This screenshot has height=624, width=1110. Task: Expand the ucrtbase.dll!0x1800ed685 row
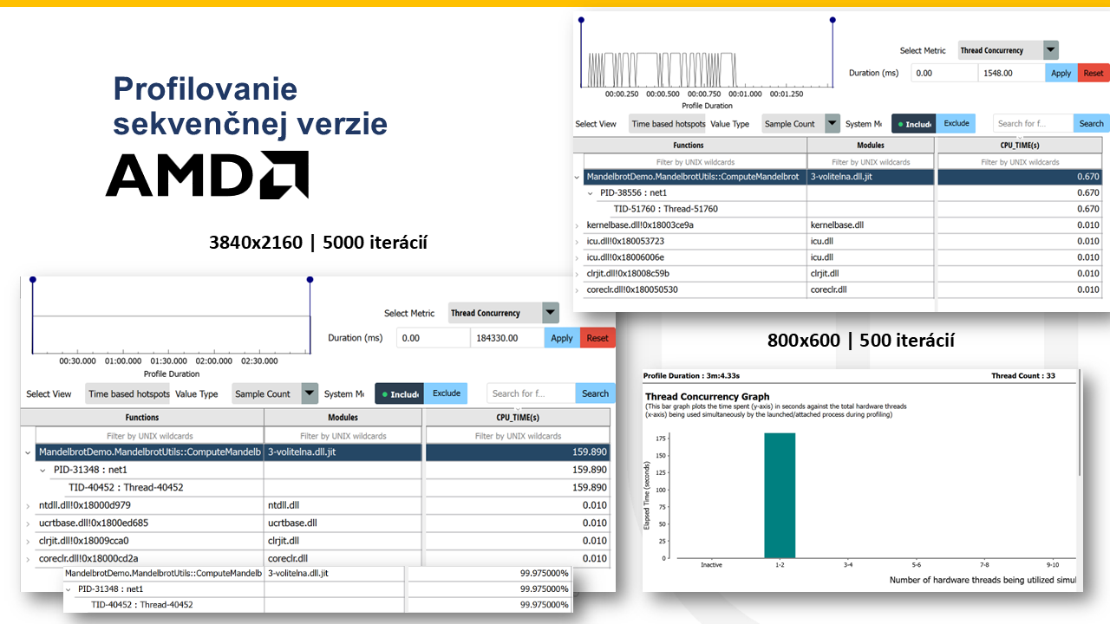tap(29, 523)
